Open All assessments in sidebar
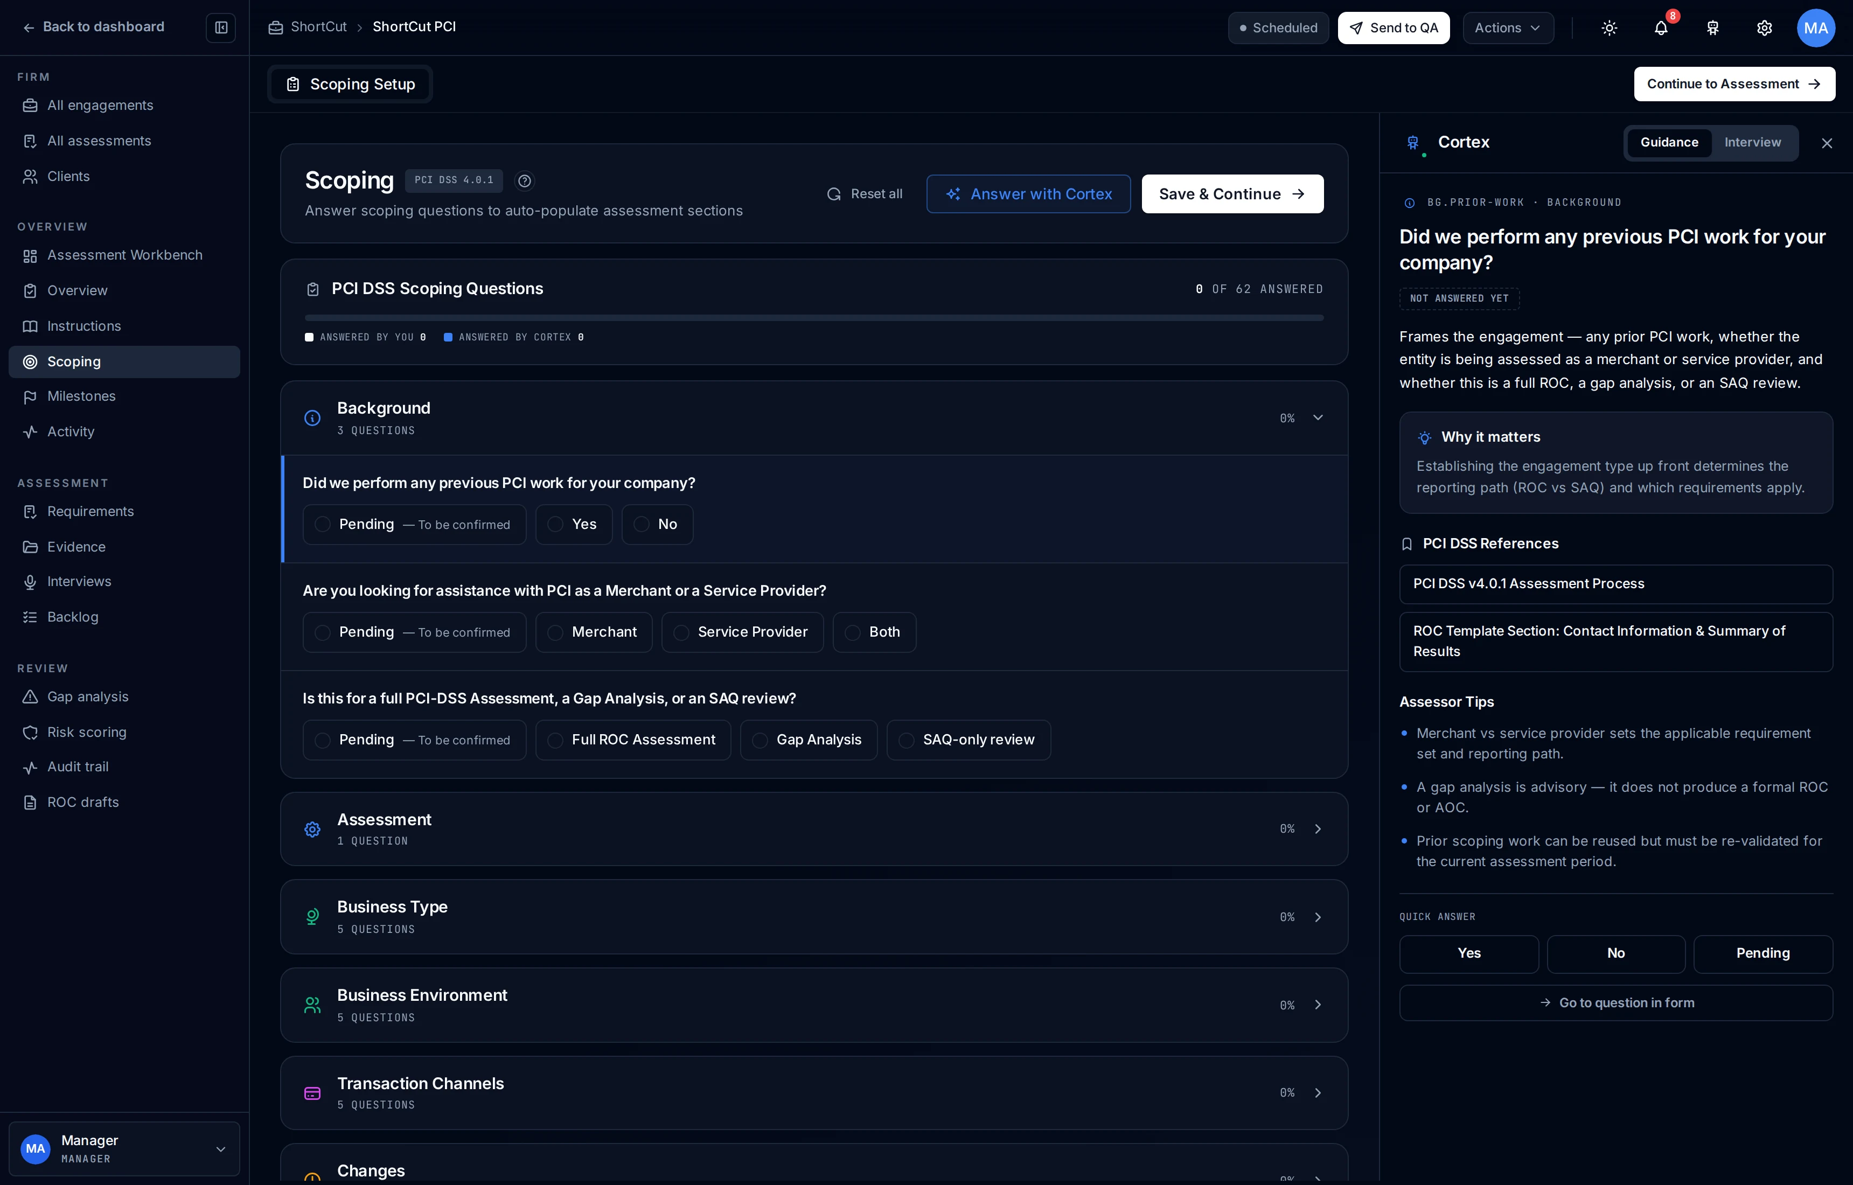The height and width of the screenshot is (1185, 1853). 124,141
